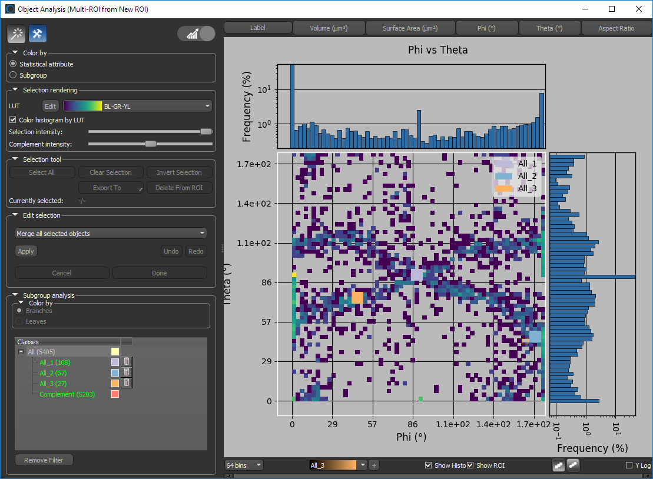The image size is (653, 479).
Task: Click the magic wand icon button
Action: [x=16, y=34]
